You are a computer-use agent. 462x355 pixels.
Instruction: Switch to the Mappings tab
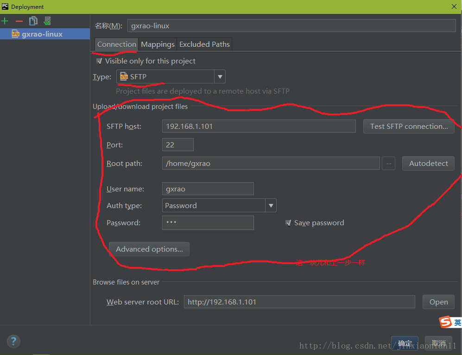[x=158, y=44]
